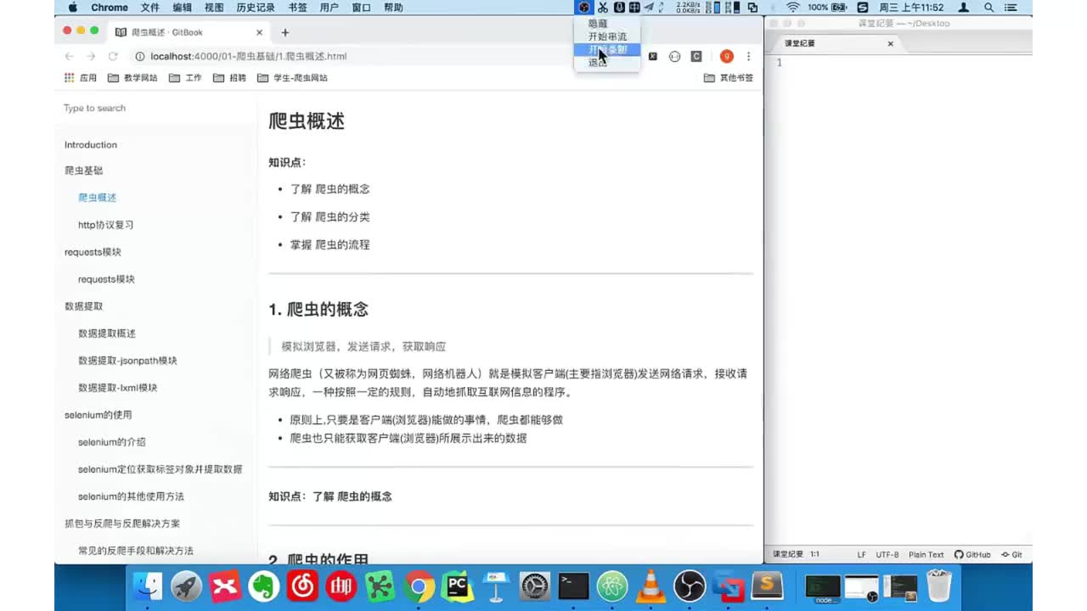Open 工作 bookmark folder
The image size is (1087, 611).
tap(185, 77)
